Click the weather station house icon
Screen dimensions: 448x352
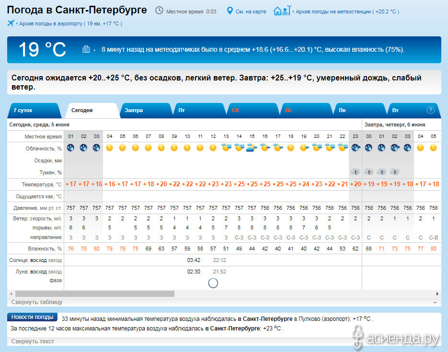282,11
